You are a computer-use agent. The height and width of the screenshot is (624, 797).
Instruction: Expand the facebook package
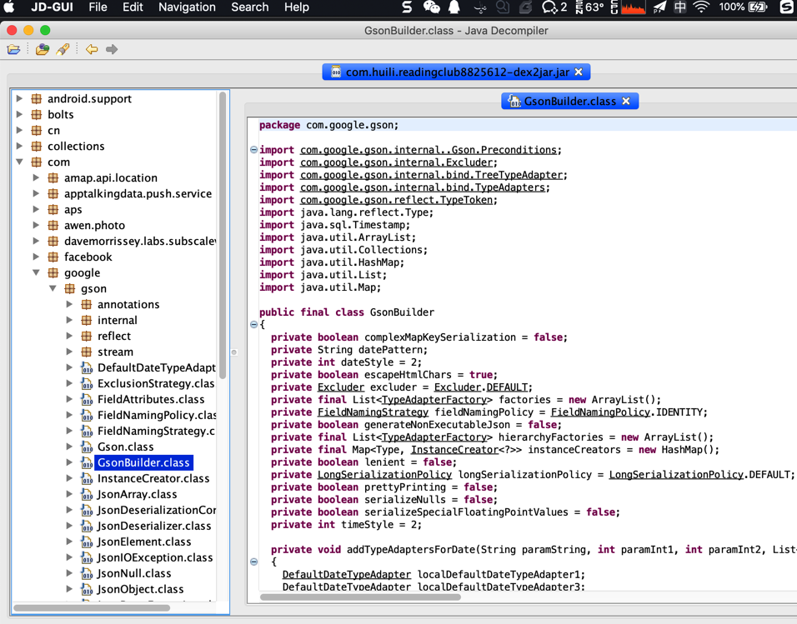coord(36,257)
